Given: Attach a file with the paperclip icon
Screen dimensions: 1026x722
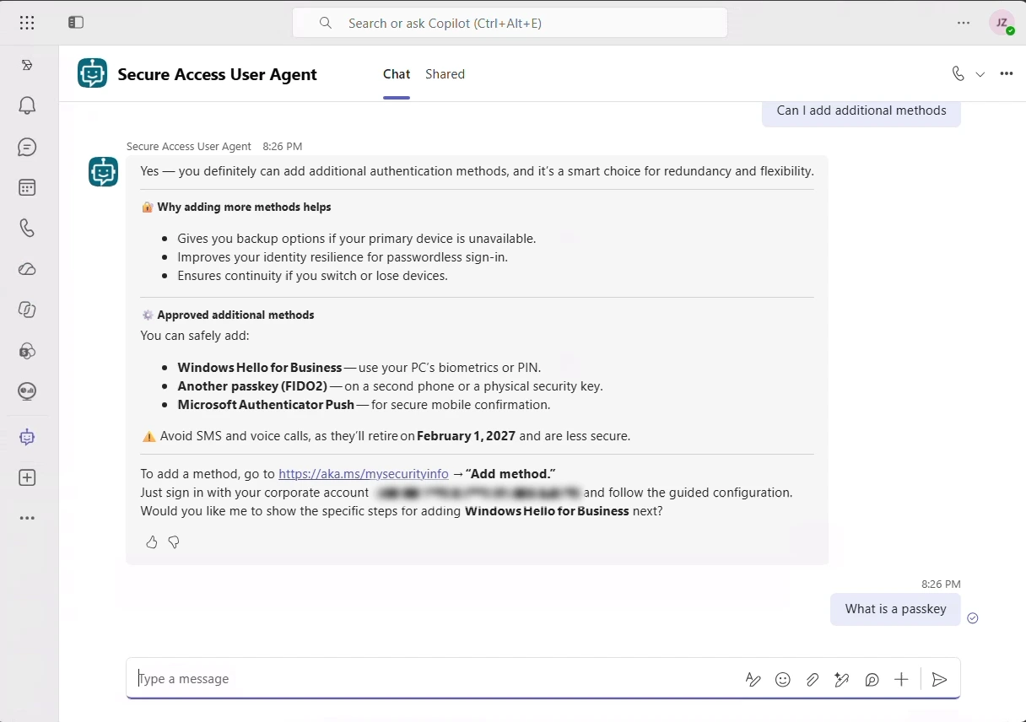Looking at the screenshot, I should [x=813, y=680].
